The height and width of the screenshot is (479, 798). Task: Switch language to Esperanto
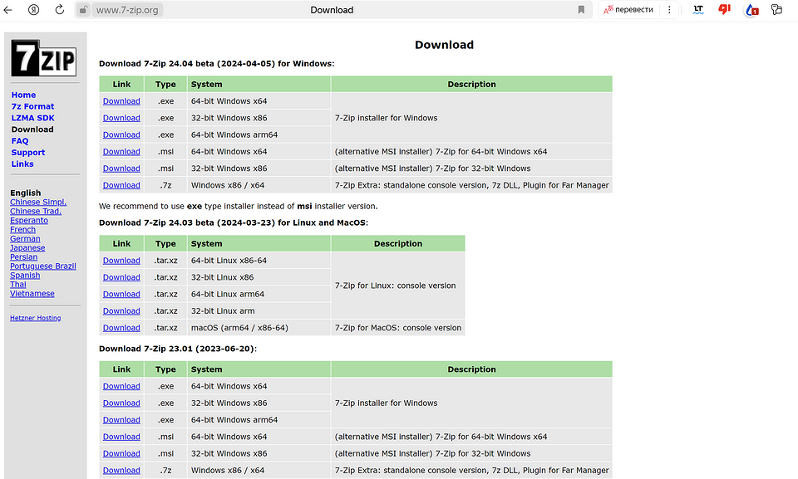point(29,220)
